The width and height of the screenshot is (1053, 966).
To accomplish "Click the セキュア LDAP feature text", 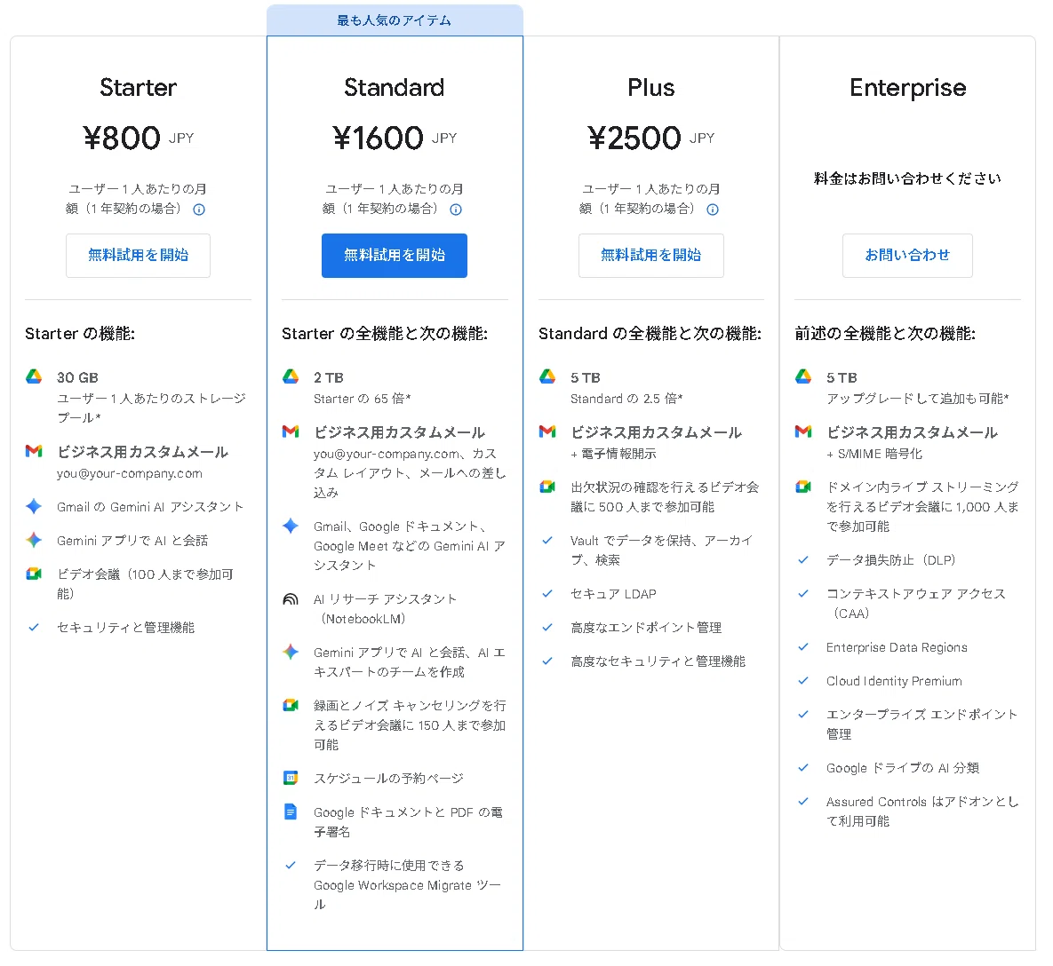I will click(x=613, y=594).
